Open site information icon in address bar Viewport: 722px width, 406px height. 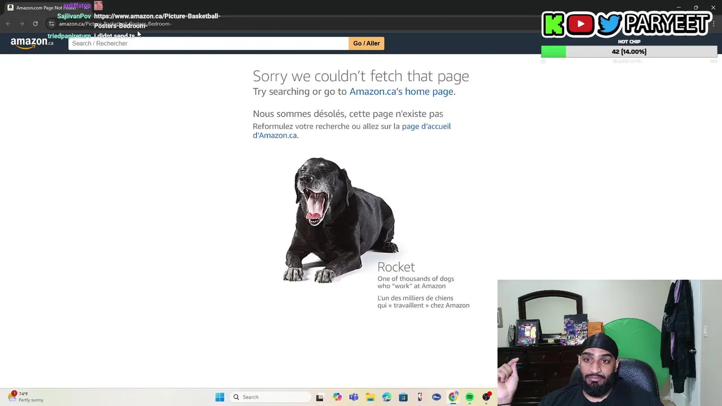pos(51,24)
